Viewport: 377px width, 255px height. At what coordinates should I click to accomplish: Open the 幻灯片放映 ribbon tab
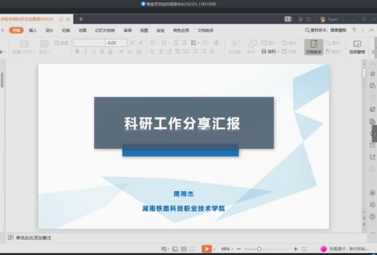pyautogui.click(x=105, y=31)
